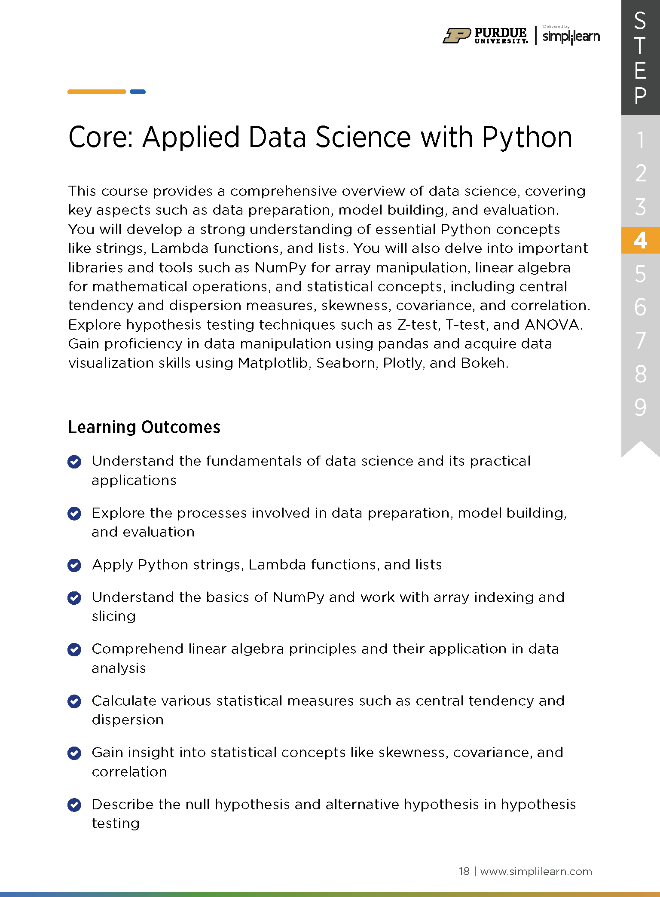
Task: Click checkmark icon beside 'Explore the processes' outcome
Action: pyautogui.click(x=74, y=513)
